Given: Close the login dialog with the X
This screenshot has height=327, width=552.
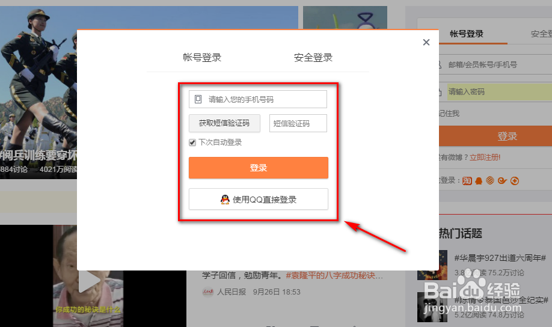Looking at the screenshot, I should pos(426,42).
